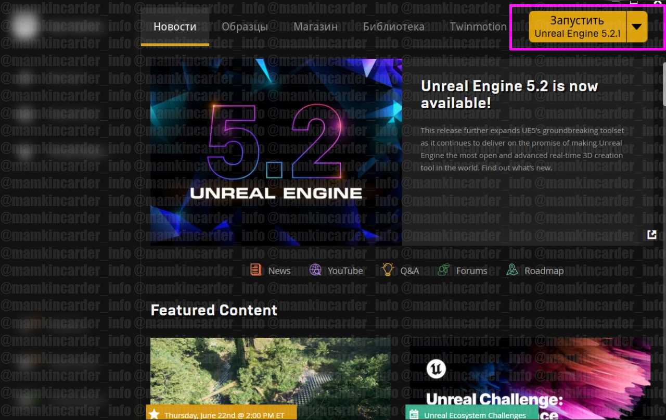
Task: Switch to the Образцы tab
Action: point(245,27)
